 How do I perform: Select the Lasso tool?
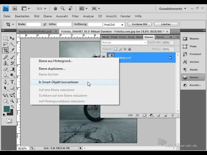click(5, 44)
